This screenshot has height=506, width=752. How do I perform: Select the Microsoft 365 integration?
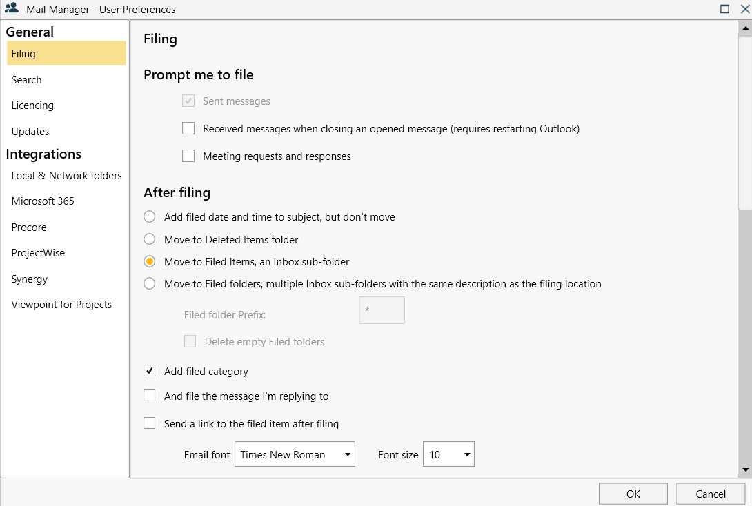tap(42, 201)
